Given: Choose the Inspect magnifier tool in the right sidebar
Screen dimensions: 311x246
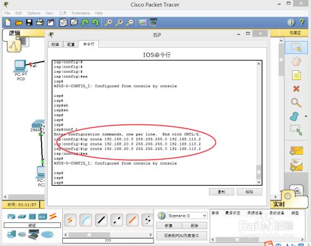Looking at the screenshot, I should [296, 102].
